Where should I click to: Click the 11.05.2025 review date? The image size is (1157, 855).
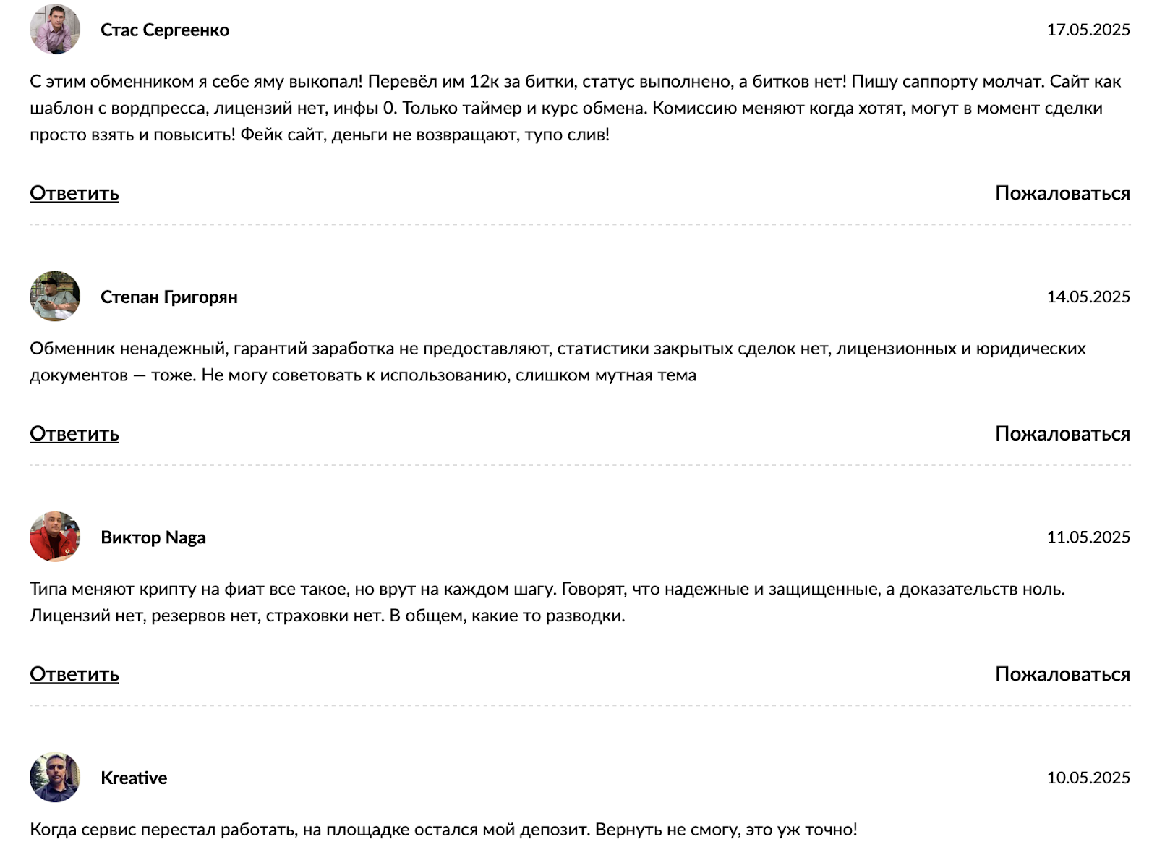click(x=1088, y=537)
